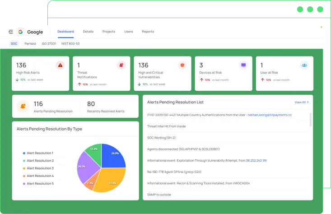Select the ISO 27001 sub-tab
This screenshot has height=214, width=331.
[x=48, y=44]
